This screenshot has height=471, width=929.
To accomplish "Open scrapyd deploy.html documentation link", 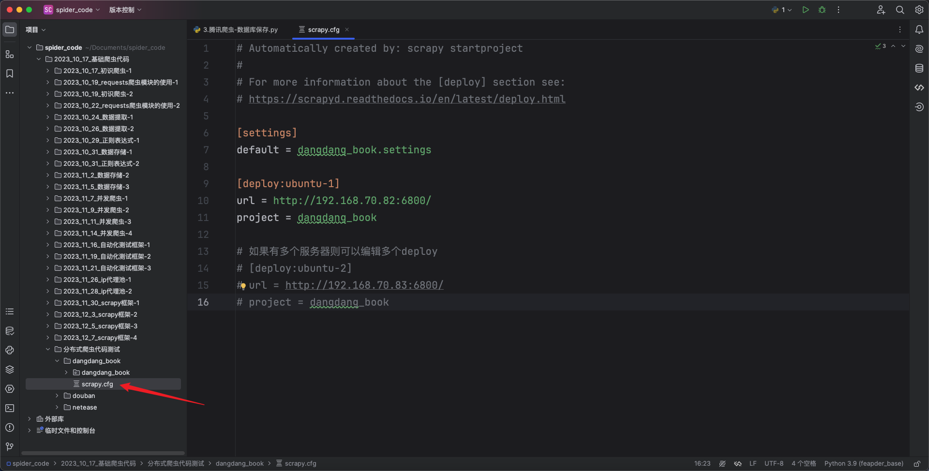I will [407, 99].
